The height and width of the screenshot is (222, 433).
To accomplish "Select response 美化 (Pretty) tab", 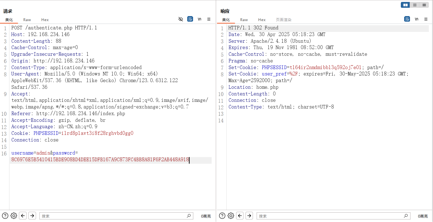I will tap(226, 20).
